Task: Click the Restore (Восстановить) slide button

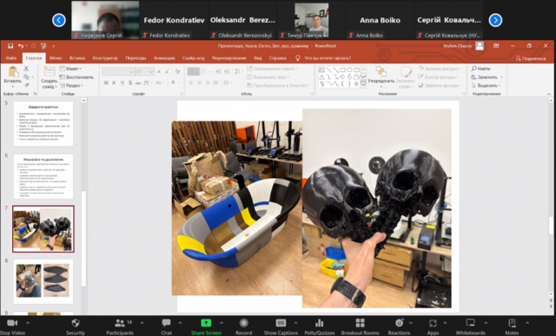Action: (76, 77)
